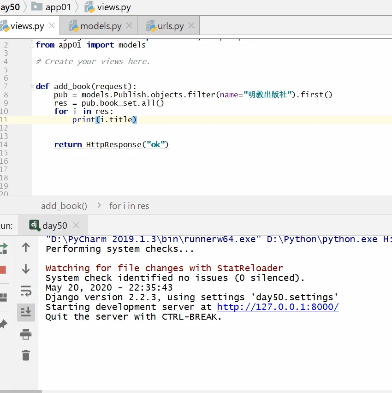The image size is (392, 393).
Task: Close the models.py tab
Action: click(129, 25)
